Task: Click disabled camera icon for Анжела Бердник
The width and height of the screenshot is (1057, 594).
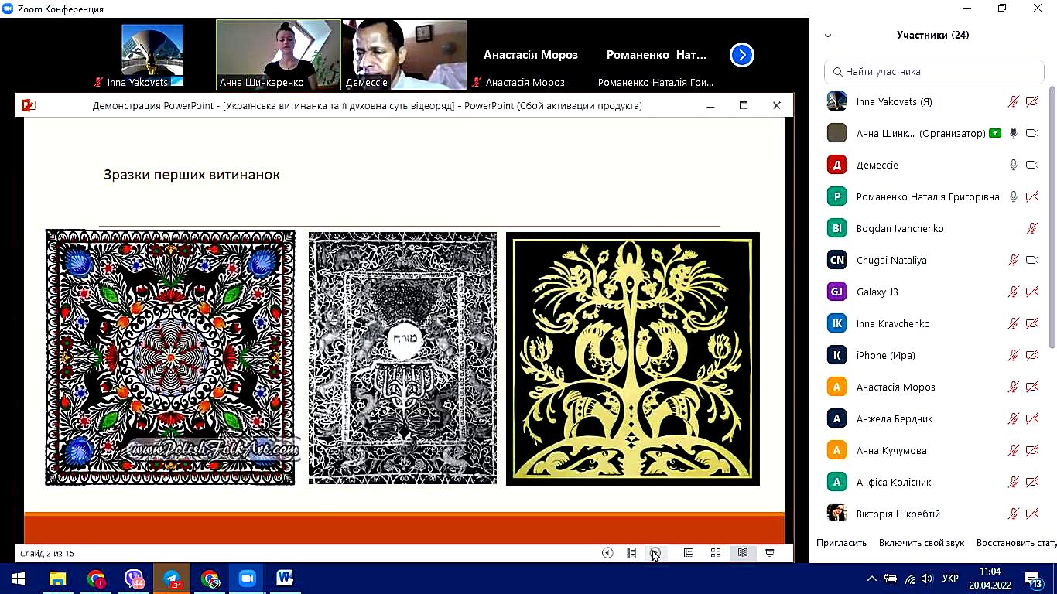Action: coord(1032,418)
